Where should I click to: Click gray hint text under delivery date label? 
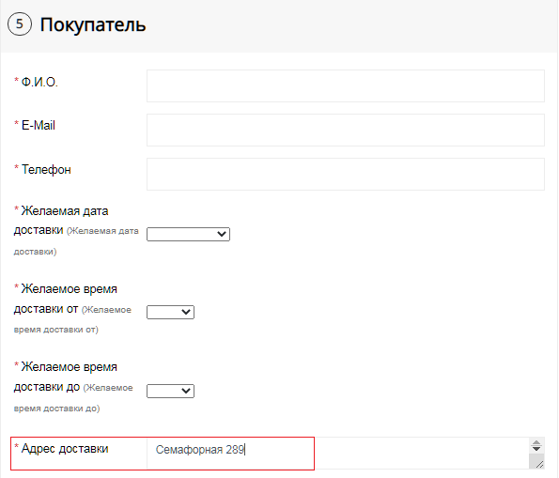click(76, 241)
